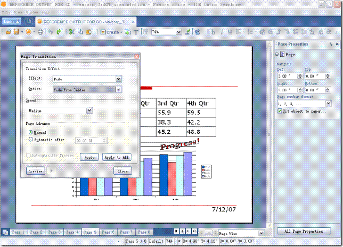Screen dimensions: 343x247
Task: Jump to first page with navigation arrow
Action: (x=176, y=232)
